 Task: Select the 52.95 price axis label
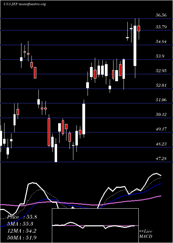click(x=161, y=71)
